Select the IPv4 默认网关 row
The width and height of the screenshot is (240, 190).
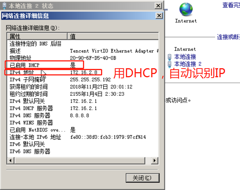pyautogui.click(x=83, y=101)
